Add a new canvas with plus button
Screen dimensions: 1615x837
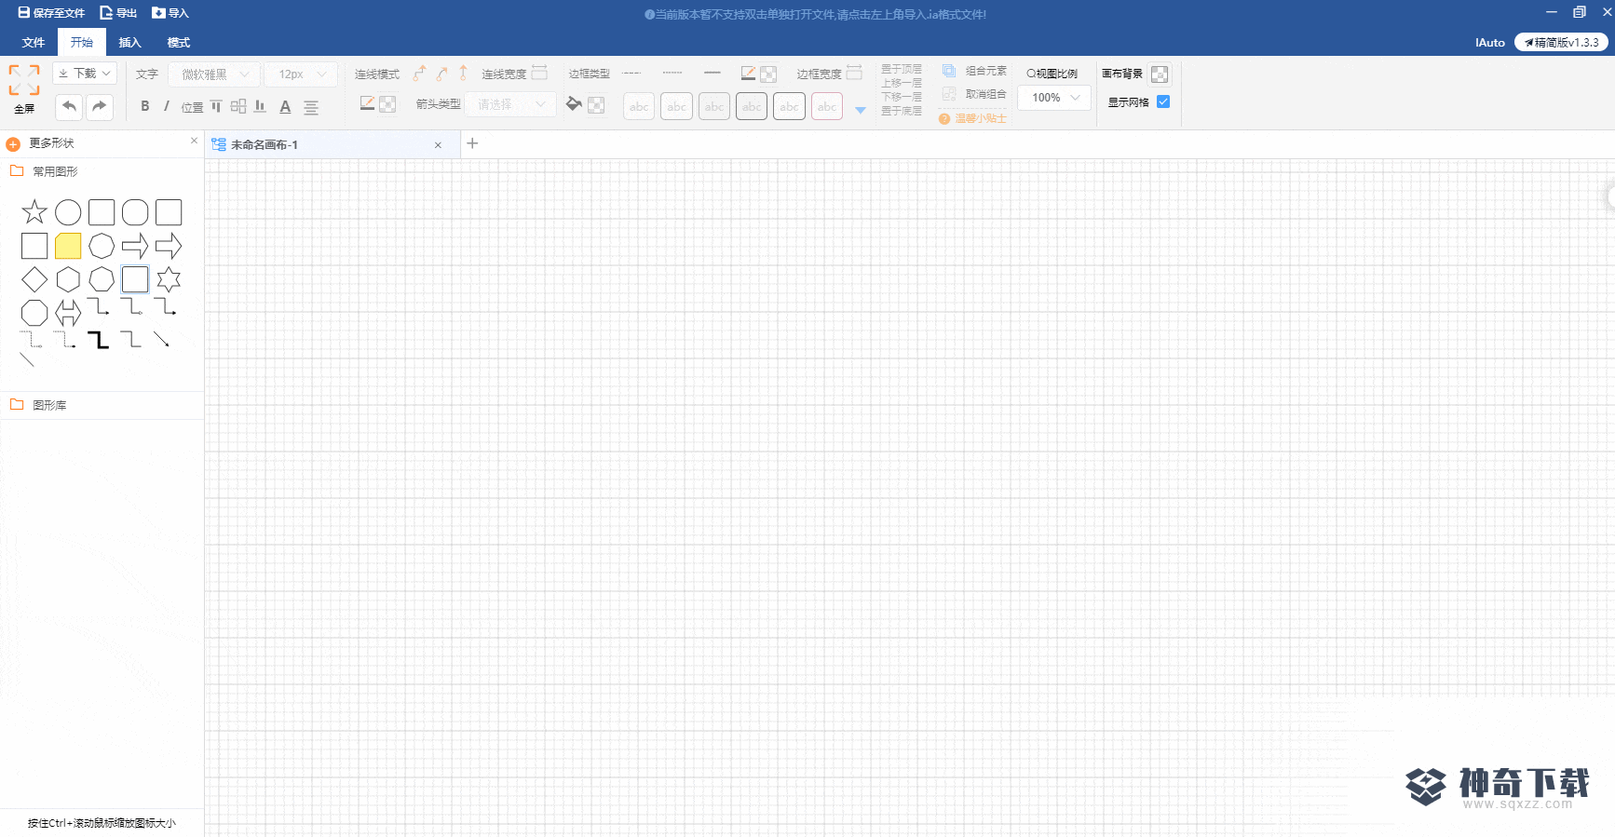click(x=472, y=143)
